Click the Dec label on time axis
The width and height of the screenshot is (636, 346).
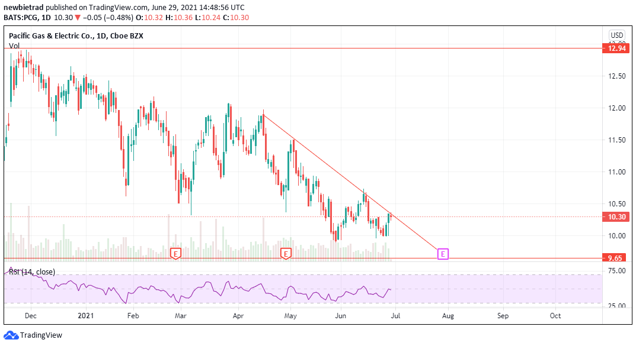coord(30,316)
